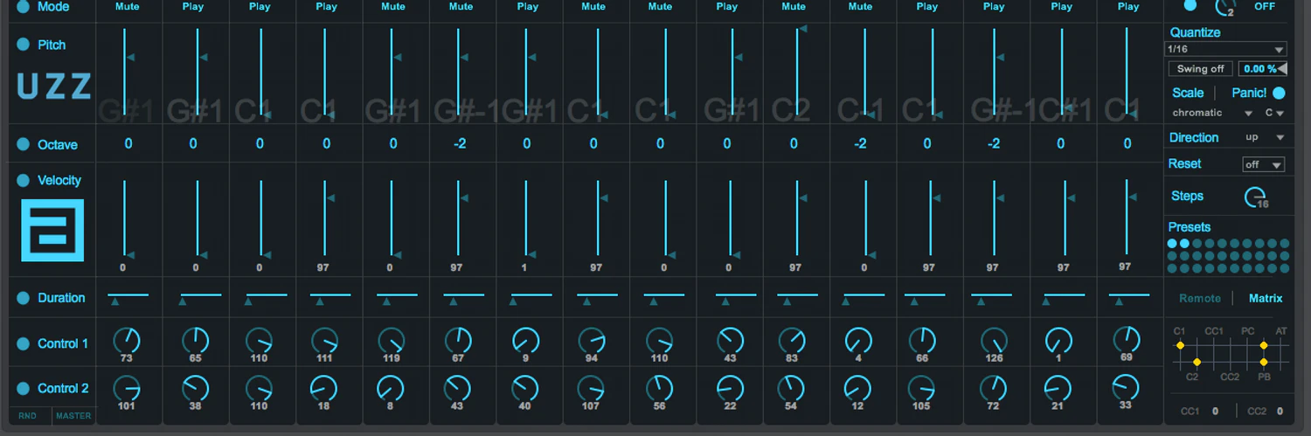Toggle the Pitch row enable dot
Screen dimensions: 1311x436
pos(23,45)
